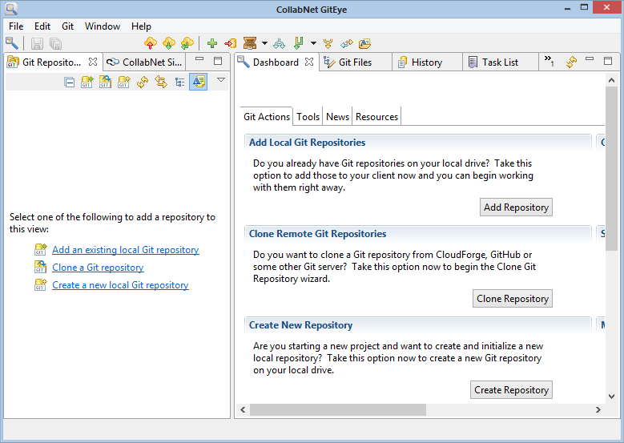The height and width of the screenshot is (443, 624).
Task: Click the Merge icon in main toolbar
Action: [280, 43]
